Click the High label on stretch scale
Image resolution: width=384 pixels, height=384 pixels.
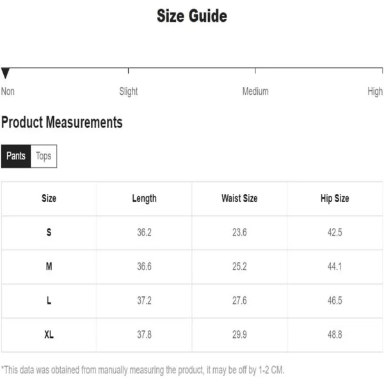375,92
